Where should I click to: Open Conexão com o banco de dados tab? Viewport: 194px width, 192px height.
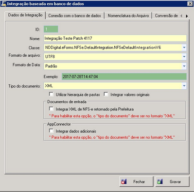(x=74, y=16)
